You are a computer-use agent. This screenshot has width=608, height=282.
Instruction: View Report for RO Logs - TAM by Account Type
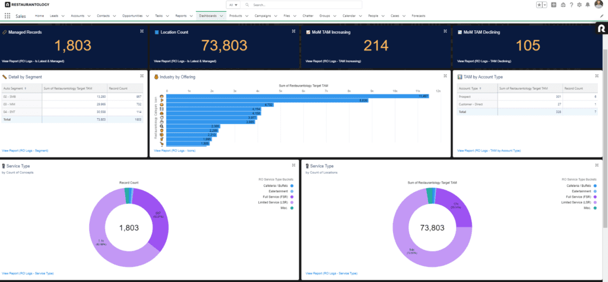489,150
